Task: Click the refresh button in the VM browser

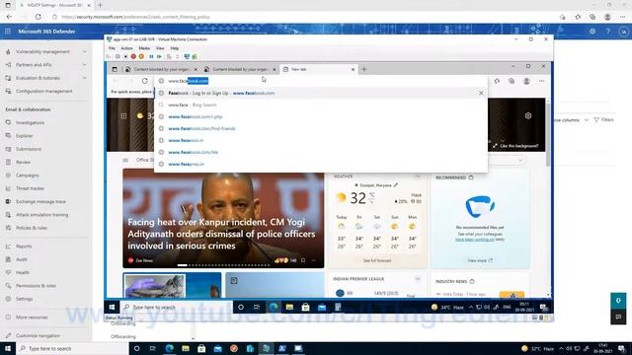Action: 145,81
